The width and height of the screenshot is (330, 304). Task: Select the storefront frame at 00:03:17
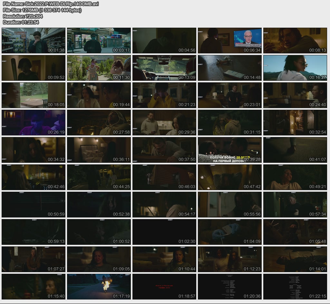point(99,41)
